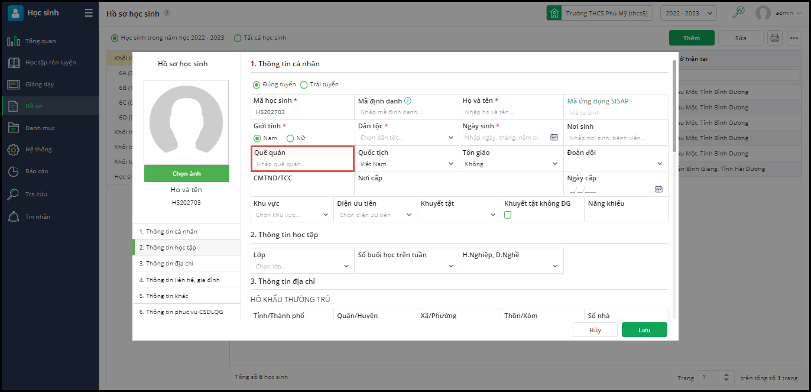This screenshot has height=392, width=811.
Task: Click help icon beside Hồ sơ học sinh
Action: [x=167, y=13]
